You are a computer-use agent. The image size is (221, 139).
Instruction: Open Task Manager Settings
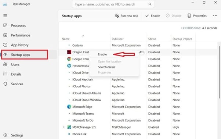17,135
